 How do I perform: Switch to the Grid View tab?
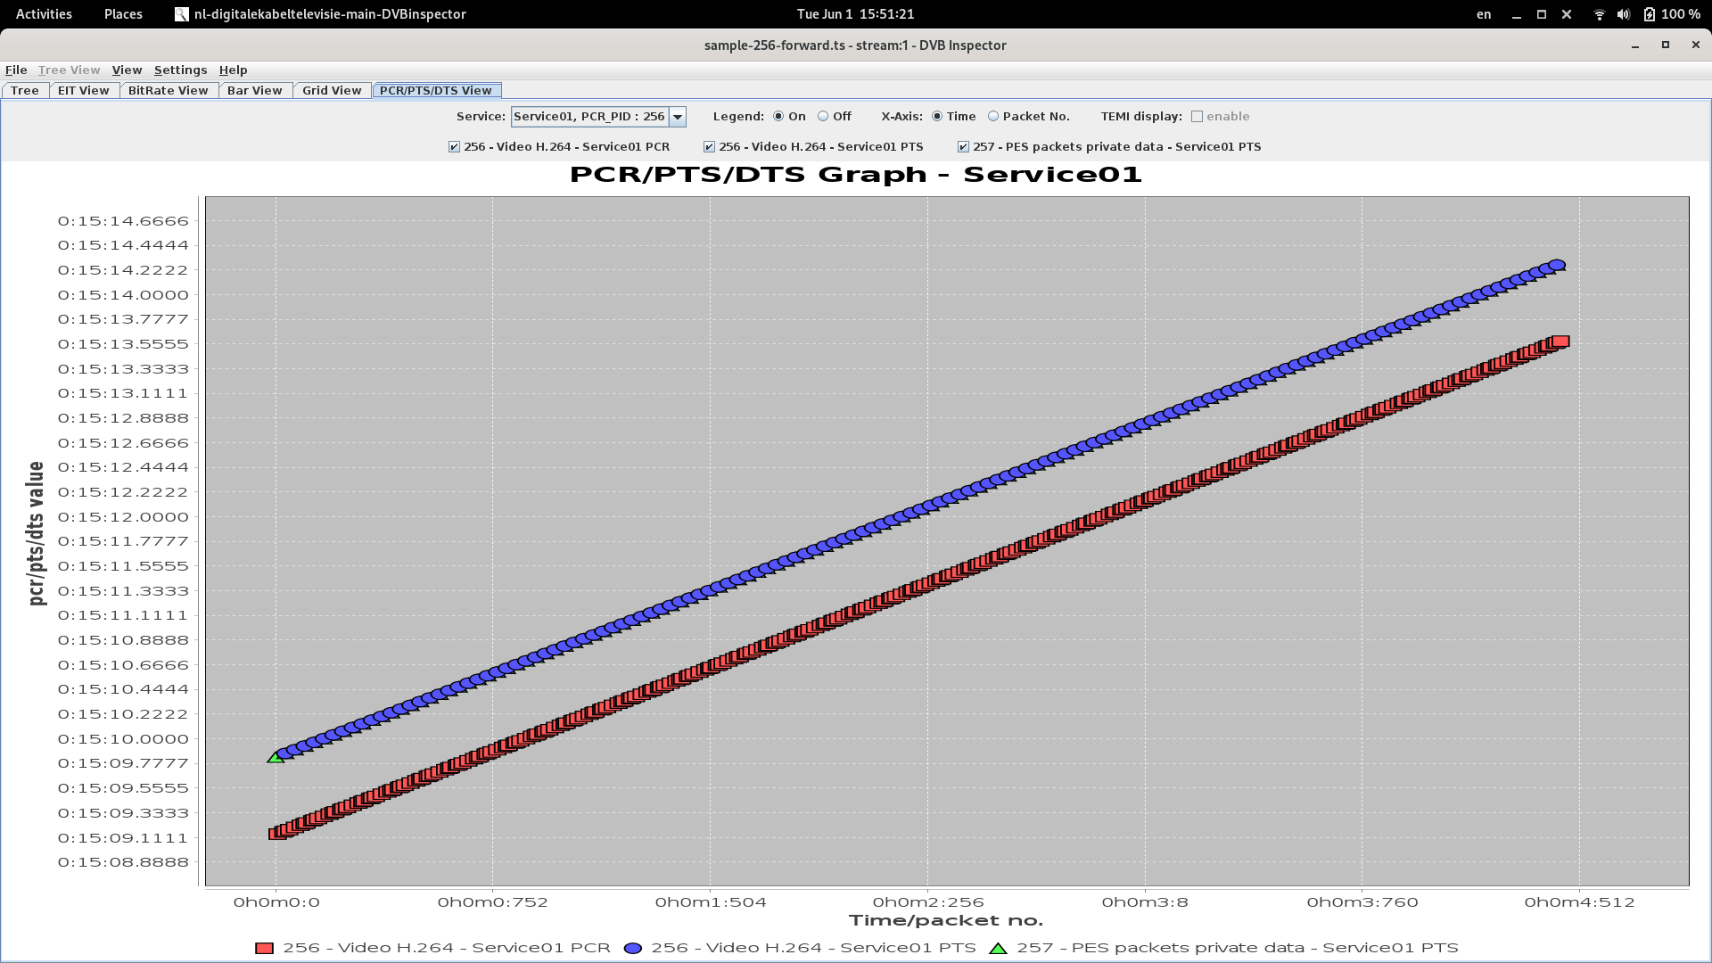pyautogui.click(x=331, y=90)
